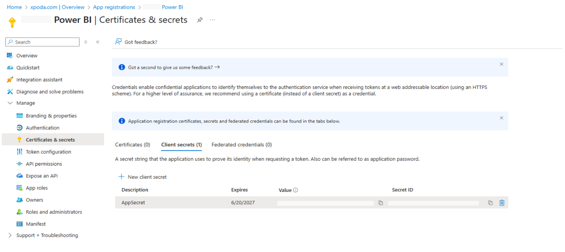565x252 pixels.
Task: Click the Value info icon
Action: click(296, 190)
